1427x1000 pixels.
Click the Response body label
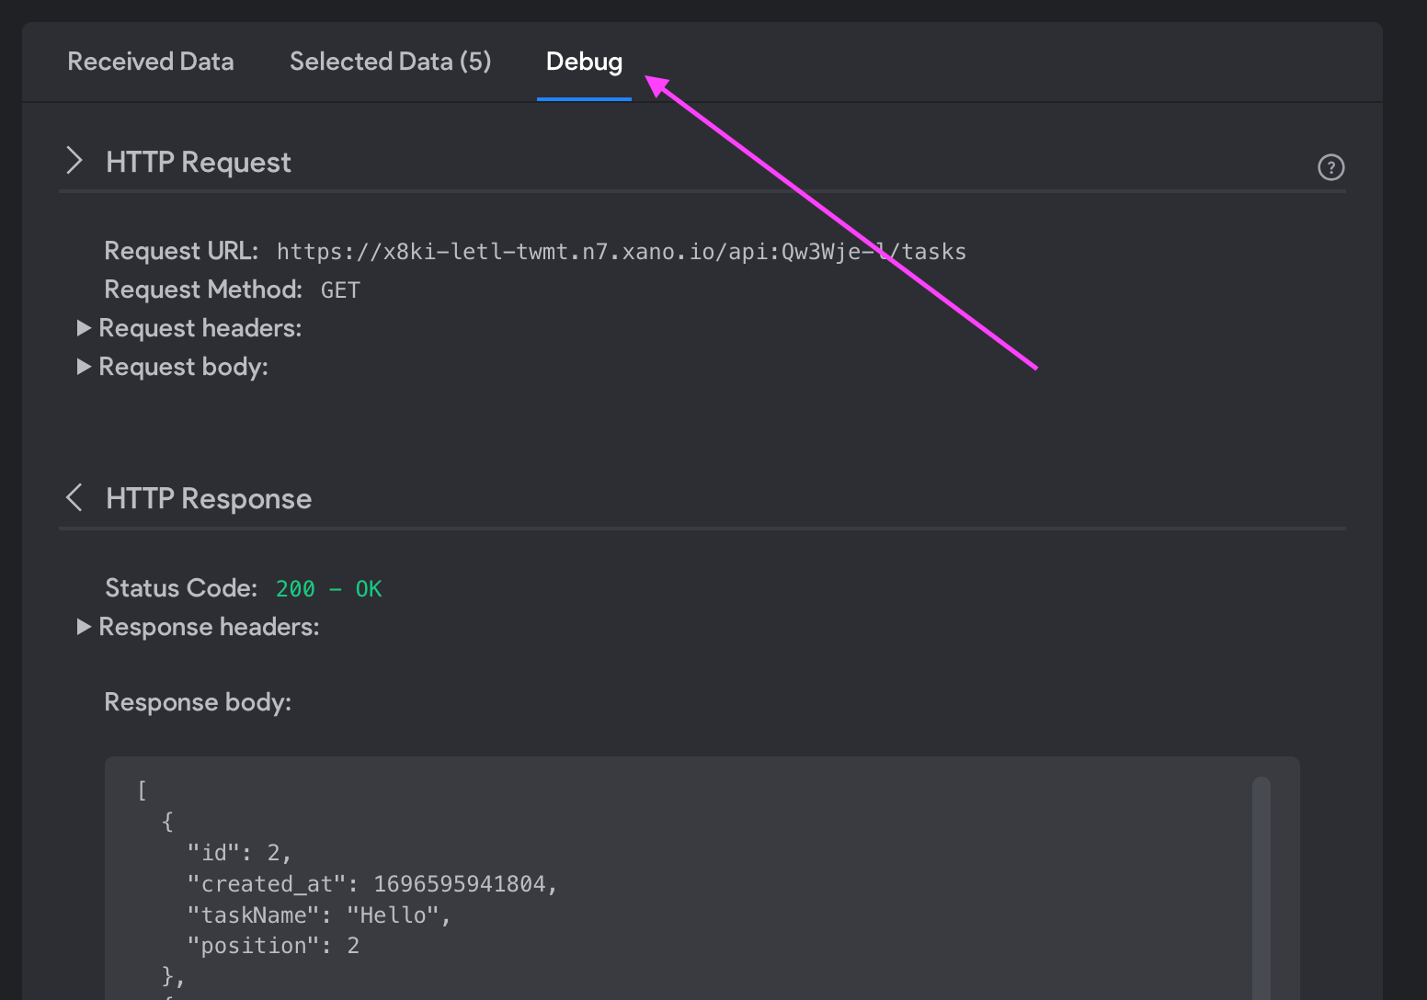198,702
